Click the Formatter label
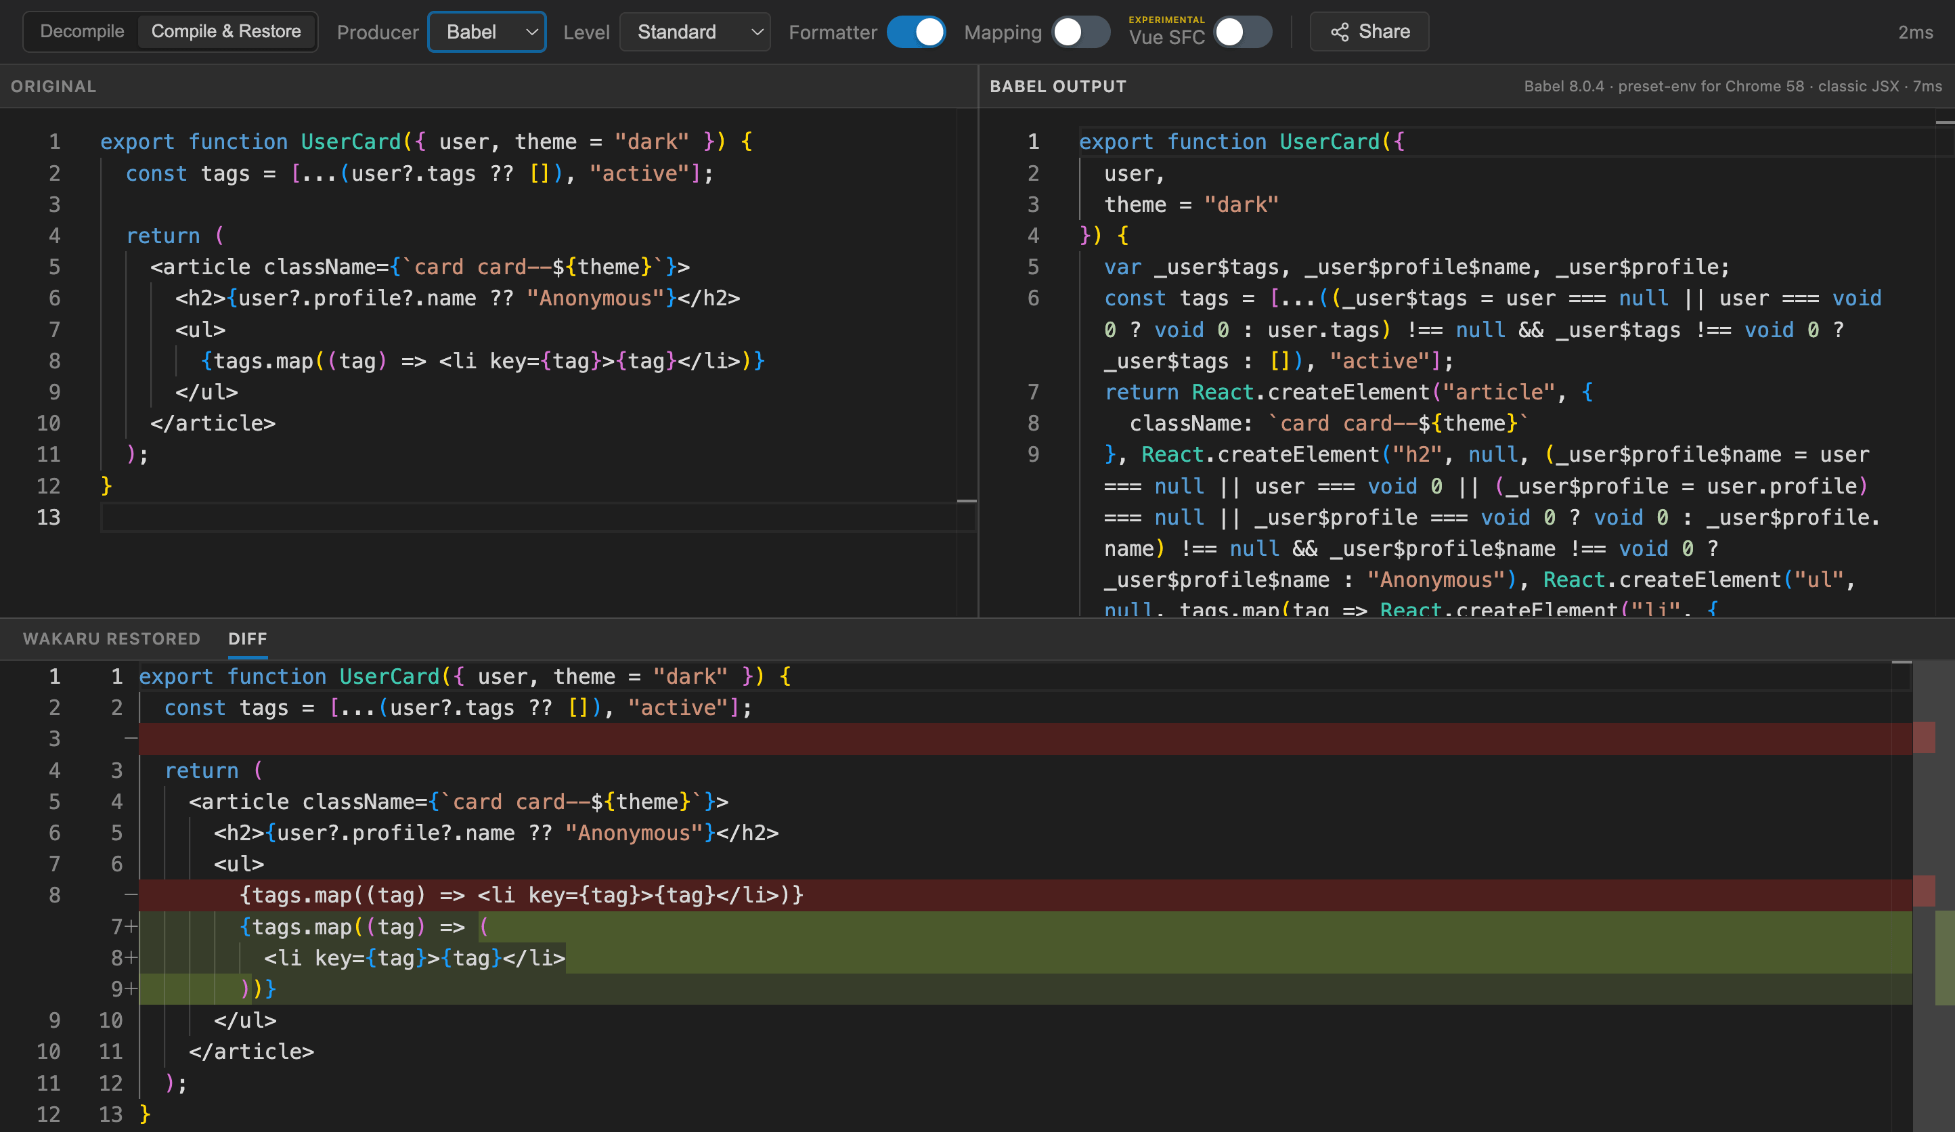 (x=833, y=32)
